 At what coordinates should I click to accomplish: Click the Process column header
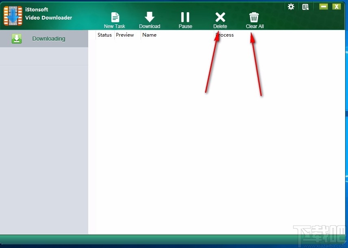tap(225, 35)
